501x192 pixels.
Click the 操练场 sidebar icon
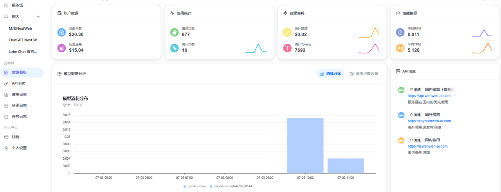click(6, 5)
